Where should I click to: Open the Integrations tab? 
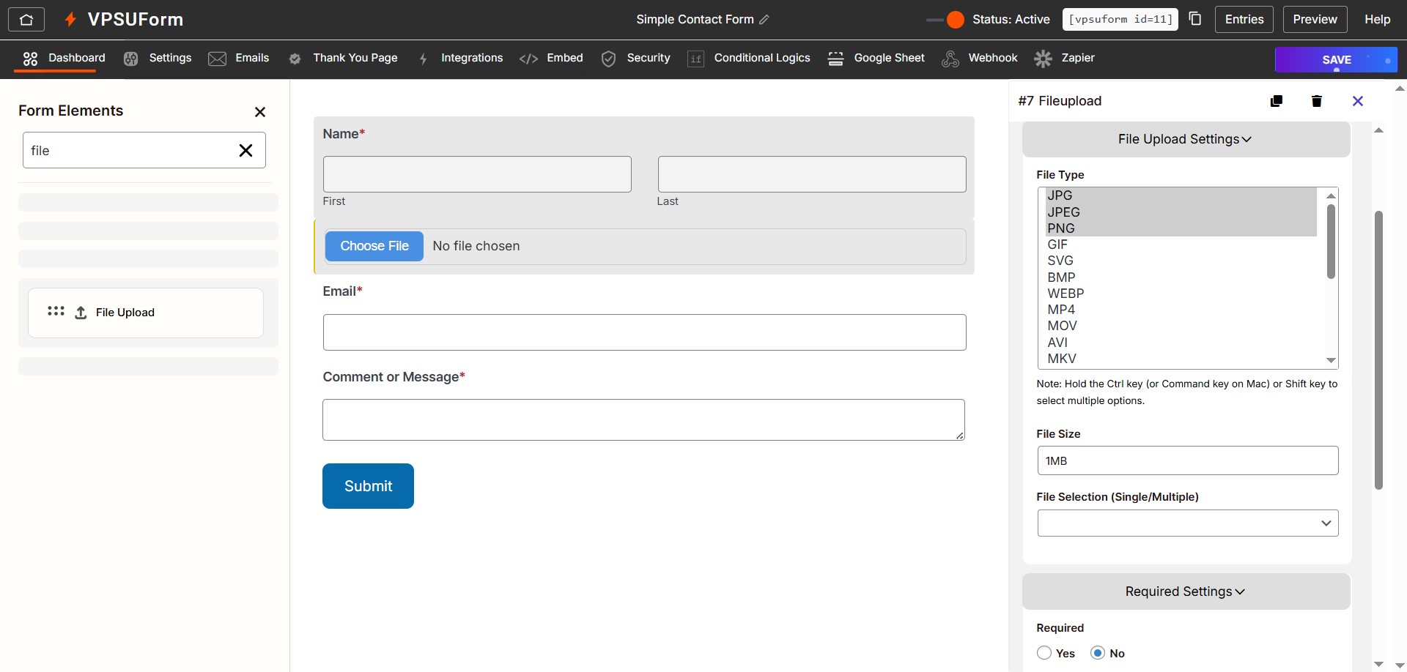471,59
